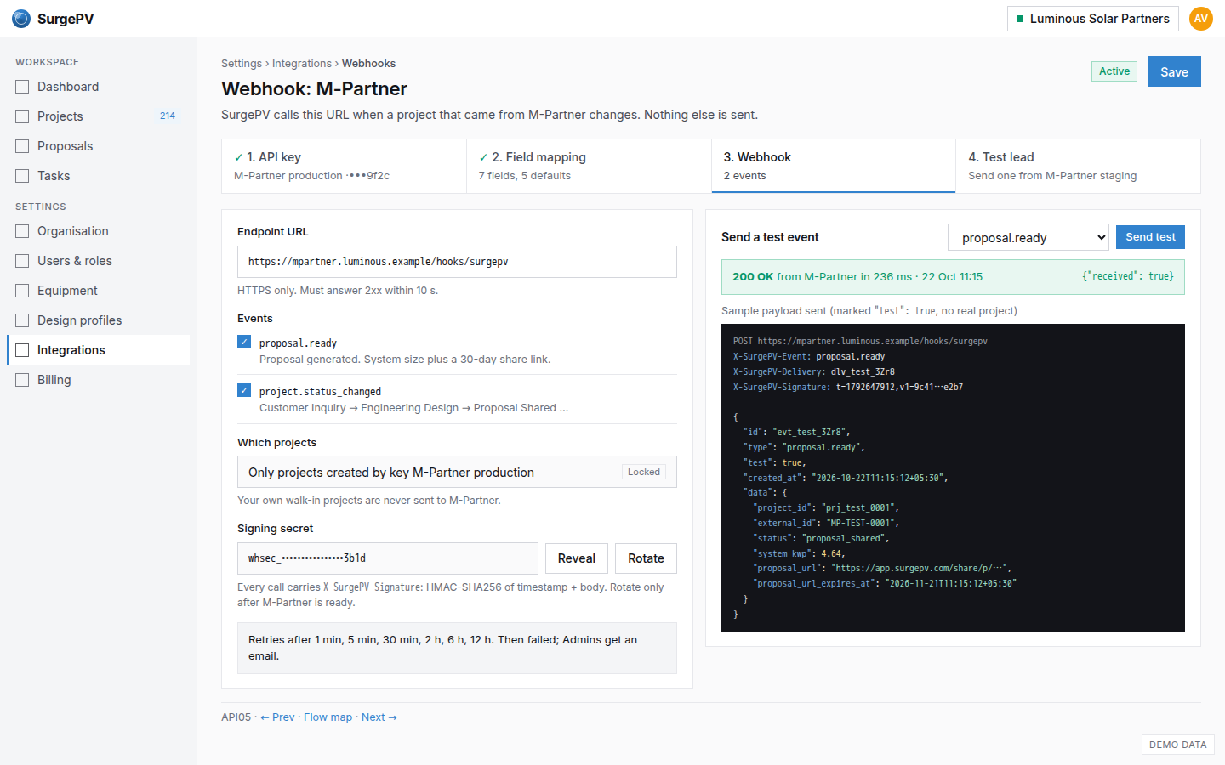Navigate to the Integrations breadcrumb
The image size is (1225, 765).
302,64
